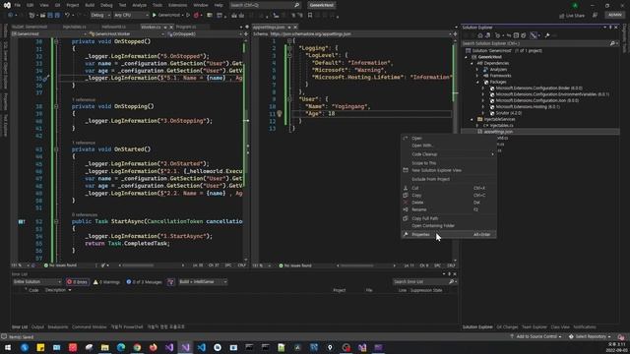630x354 pixels.
Task: Click Select Repository button
Action: (590, 336)
